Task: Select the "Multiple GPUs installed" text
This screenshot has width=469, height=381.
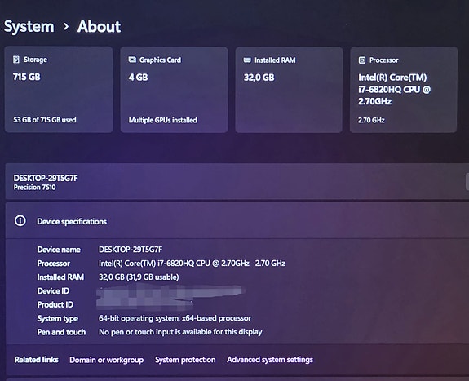Action: tap(162, 120)
